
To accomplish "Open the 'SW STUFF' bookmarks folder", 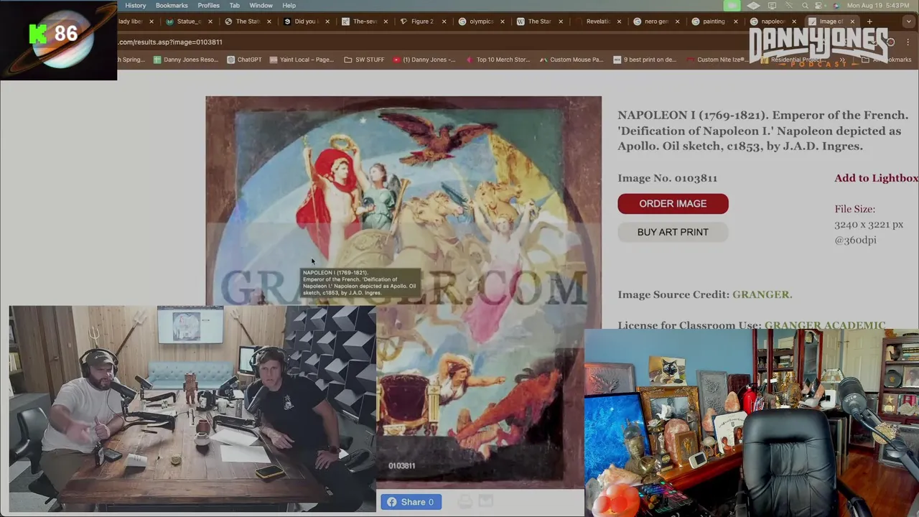I will pos(364,60).
